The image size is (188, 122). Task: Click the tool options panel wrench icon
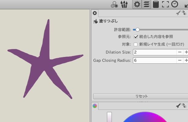point(178,13)
